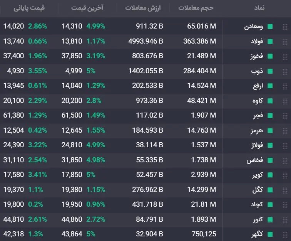Open the ومعادن symbol
291x241 pixels.
click(254, 27)
